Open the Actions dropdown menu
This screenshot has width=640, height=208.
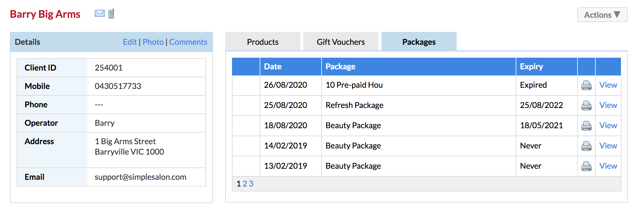coord(602,15)
